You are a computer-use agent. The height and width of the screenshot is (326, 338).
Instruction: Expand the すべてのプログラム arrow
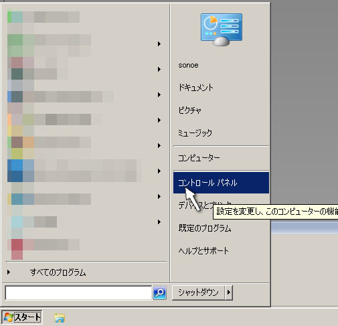[x=9, y=272]
